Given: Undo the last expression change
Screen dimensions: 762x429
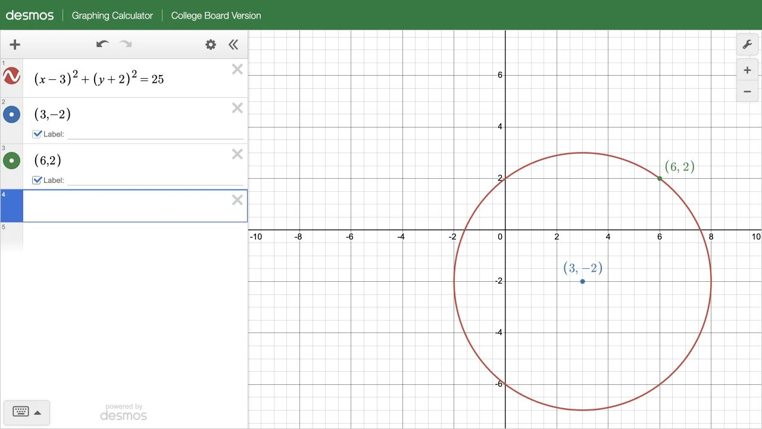Looking at the screenshot, I should click(x=102, y=44).
